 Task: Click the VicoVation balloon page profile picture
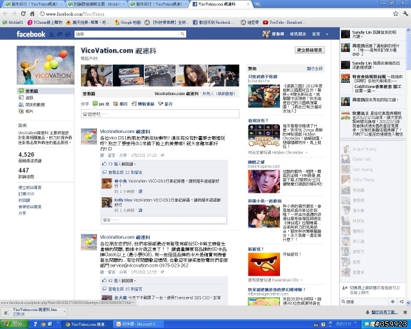(x=46, y=65)
